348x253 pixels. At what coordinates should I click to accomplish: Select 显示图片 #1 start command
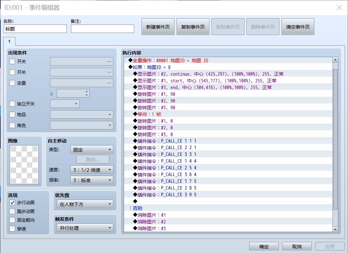point(228,81)
